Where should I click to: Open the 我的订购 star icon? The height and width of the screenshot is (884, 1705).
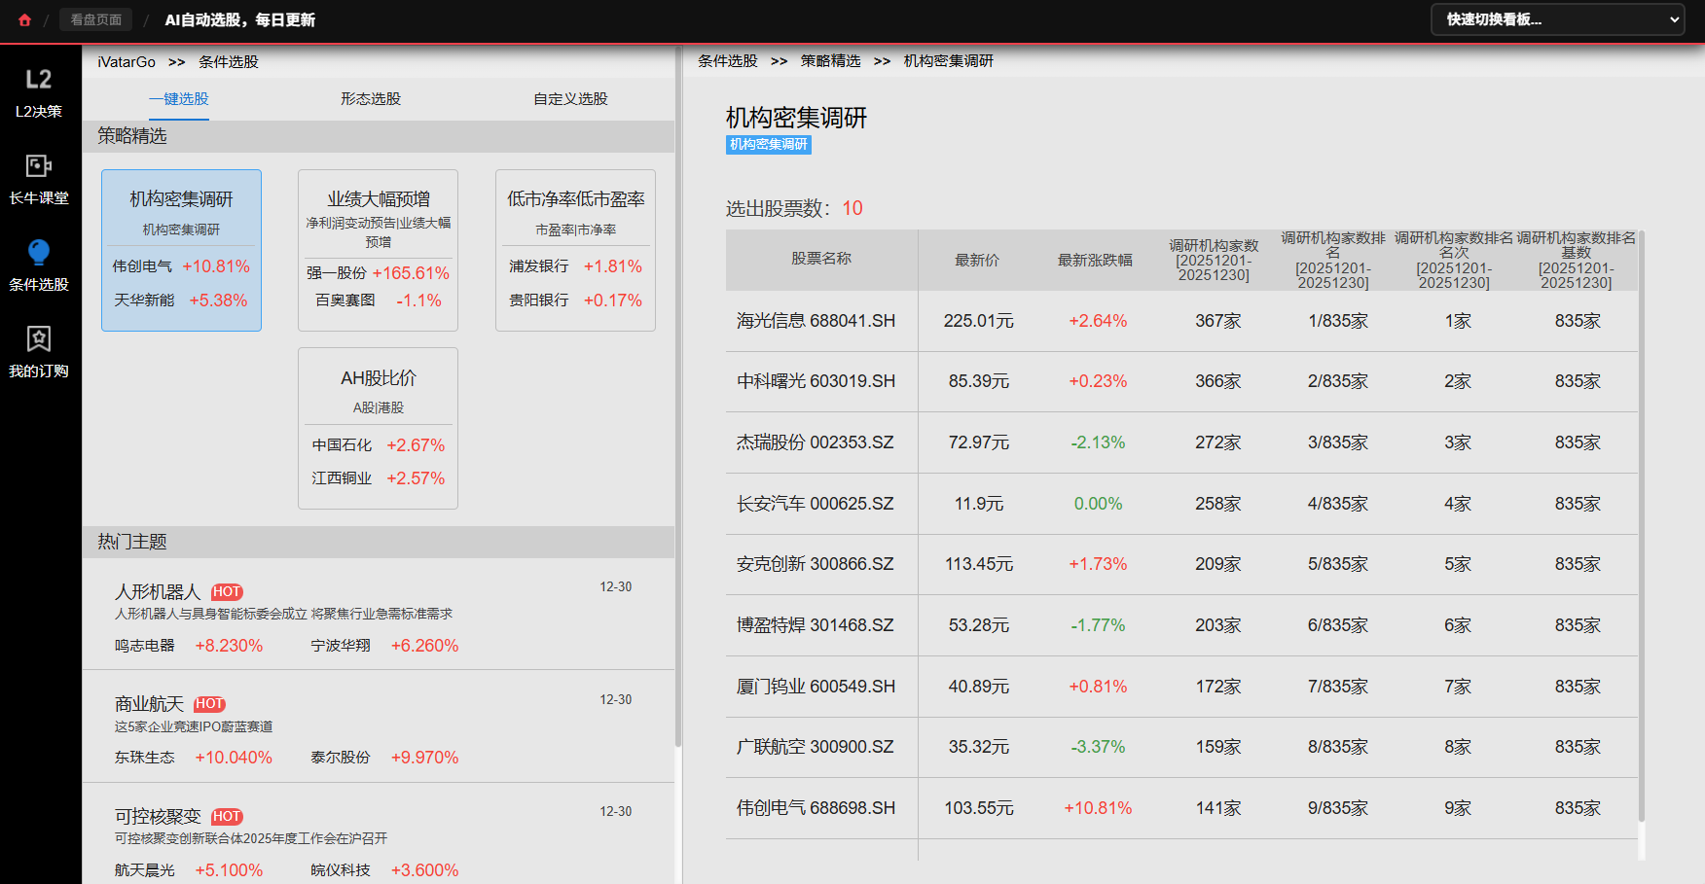(x=39, y=339)
